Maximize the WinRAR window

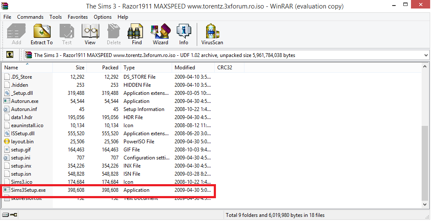click(405, 4)
